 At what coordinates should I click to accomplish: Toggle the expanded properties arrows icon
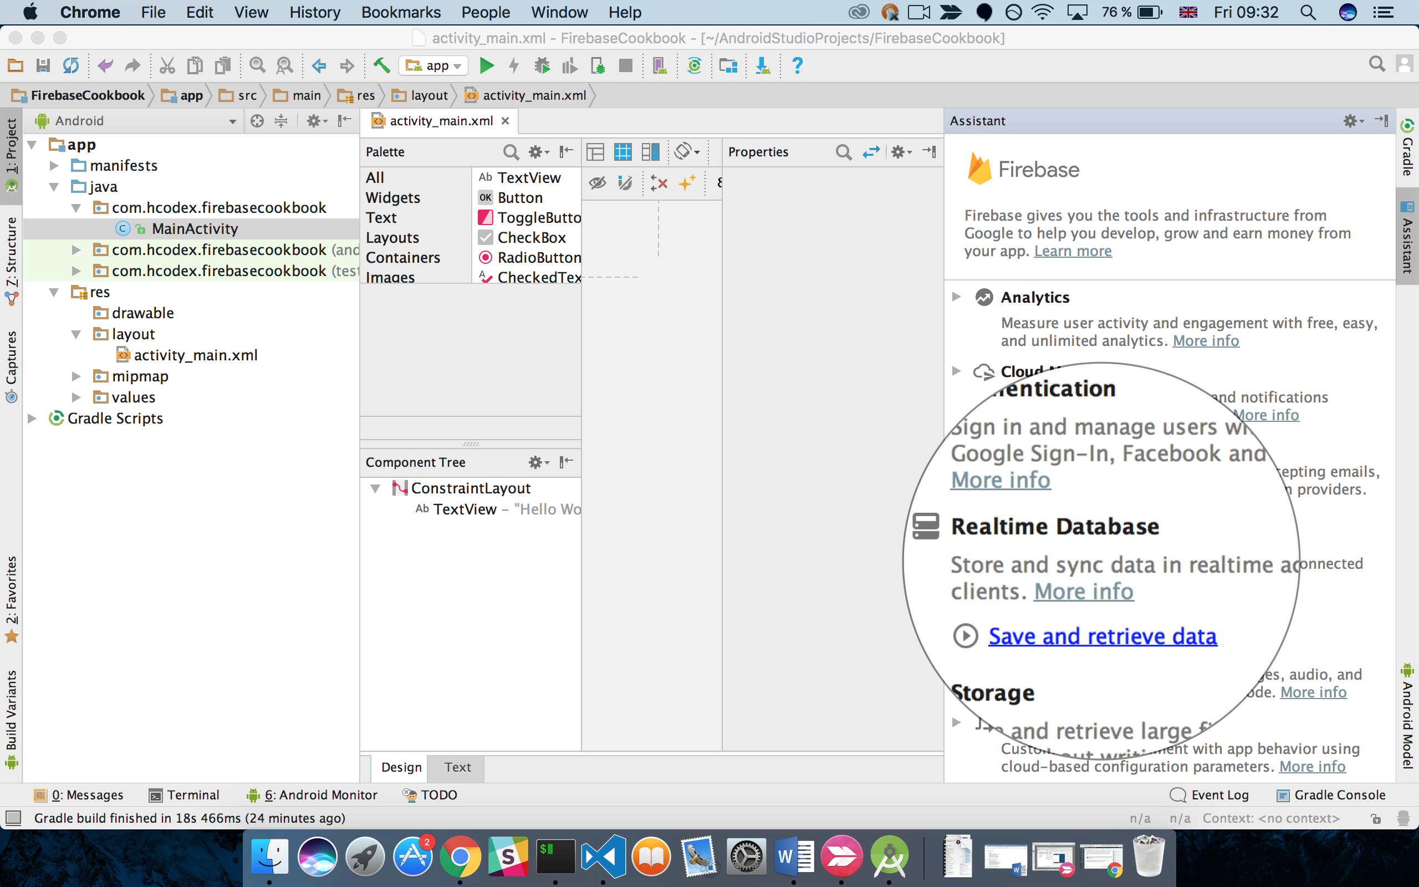click(871, 152)
